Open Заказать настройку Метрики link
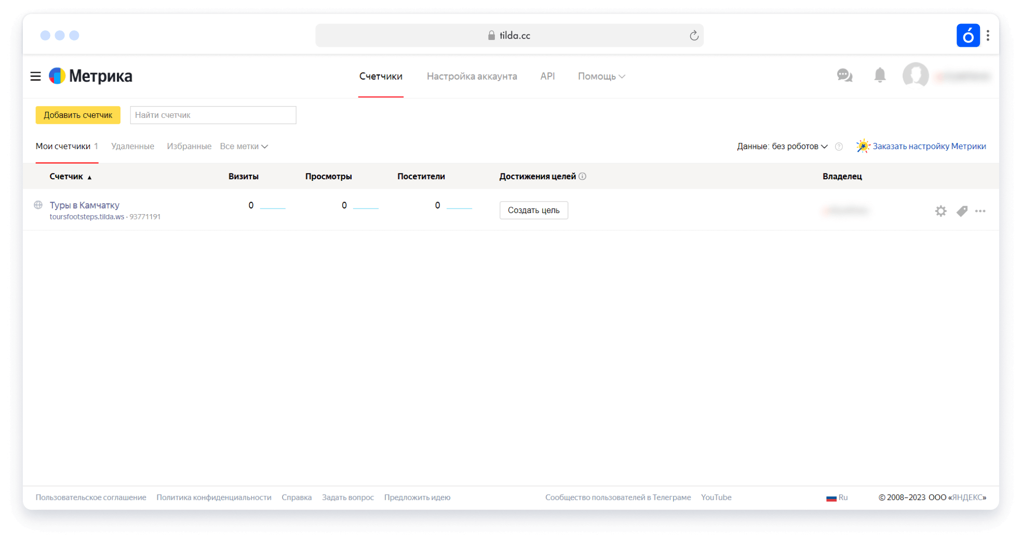 click(929, 146)
